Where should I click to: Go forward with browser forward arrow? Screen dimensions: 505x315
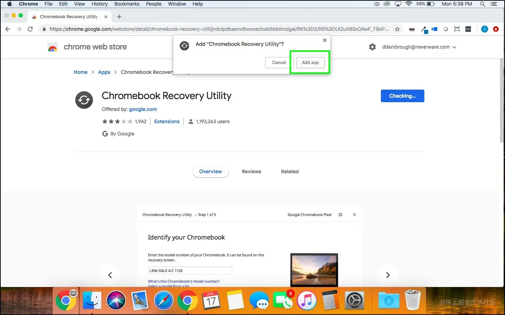pos(19,29)
